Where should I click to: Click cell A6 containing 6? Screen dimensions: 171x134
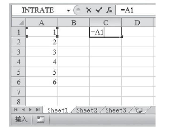(x=42, y=82)
